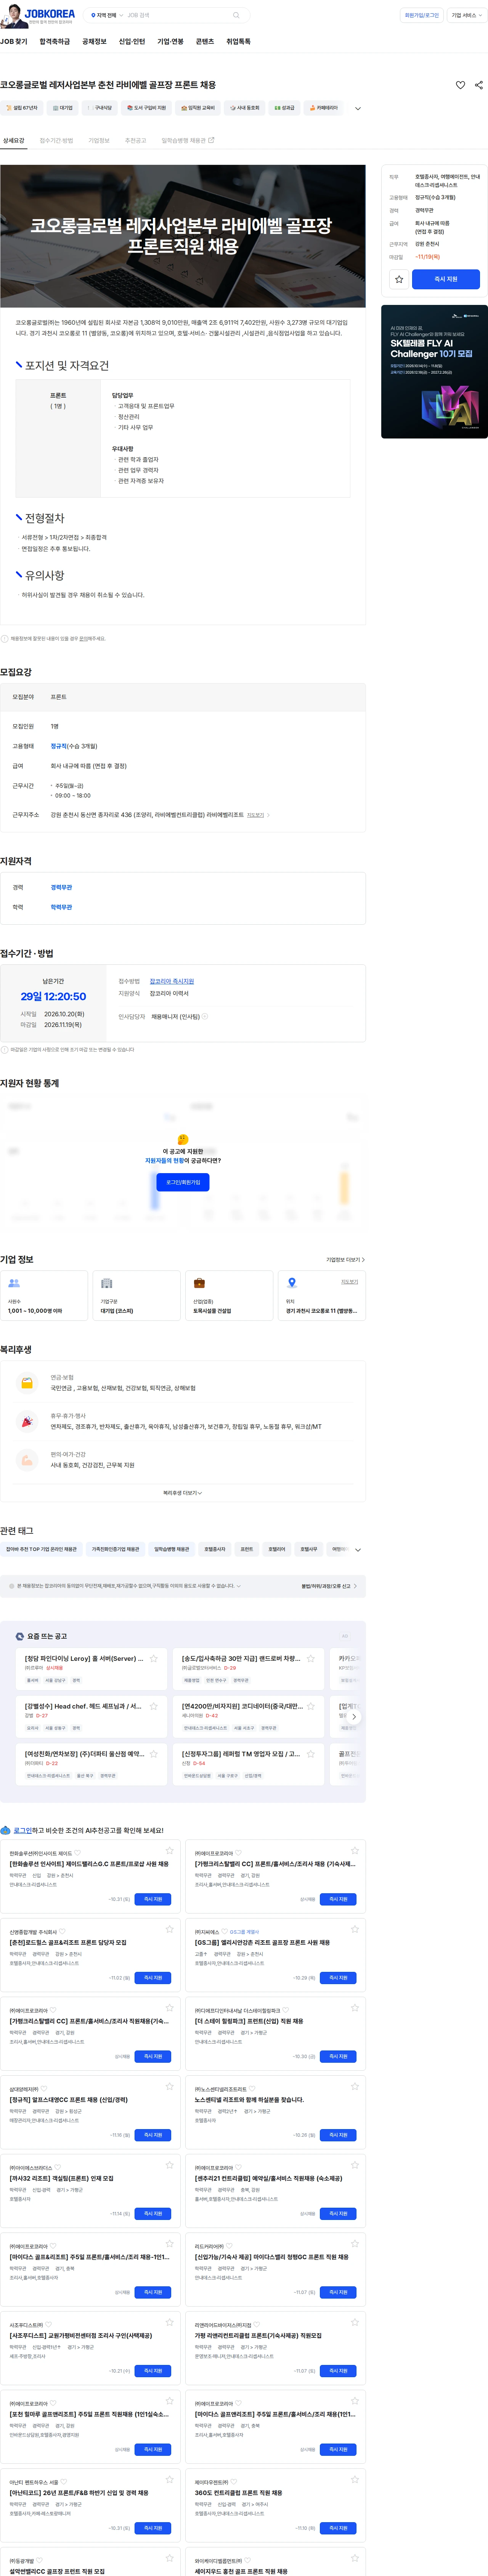Screen dimensions: 488x2576
Task: Open the 공채정보 menu
Action: point(94,42)
